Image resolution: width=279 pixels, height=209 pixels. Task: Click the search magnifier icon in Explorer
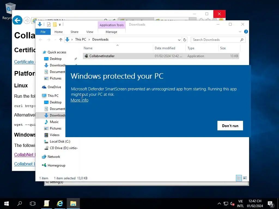click(x=242, y=40)
